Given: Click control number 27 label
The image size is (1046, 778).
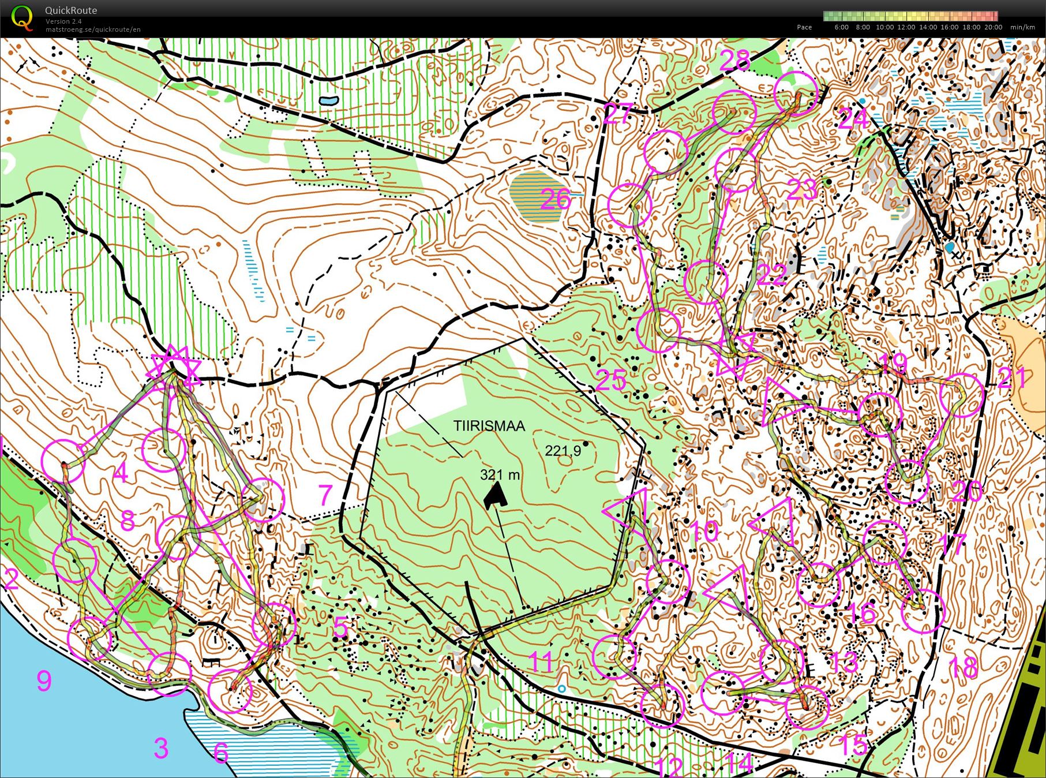Looking at the screenshot, I should [x=618, y=114].
